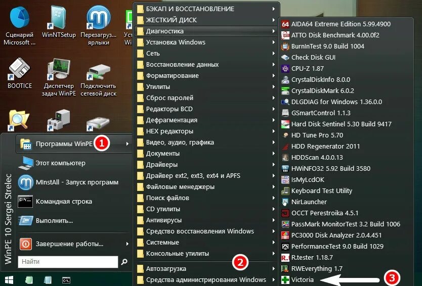The height and width of the screenshot is (286, 422).
Task: Start Victoria disk tool
Action: click(346, 280)
